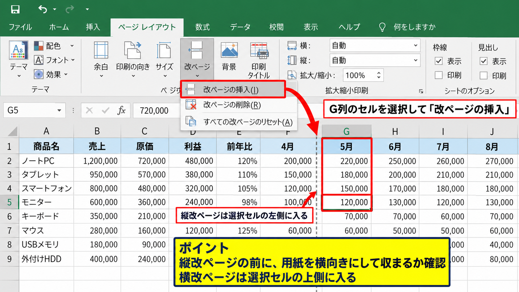Uncheck 枠線 表示 gridlines view checkbox
The height and width of the screenshot is (292, 519).
[x=439, y=61]
